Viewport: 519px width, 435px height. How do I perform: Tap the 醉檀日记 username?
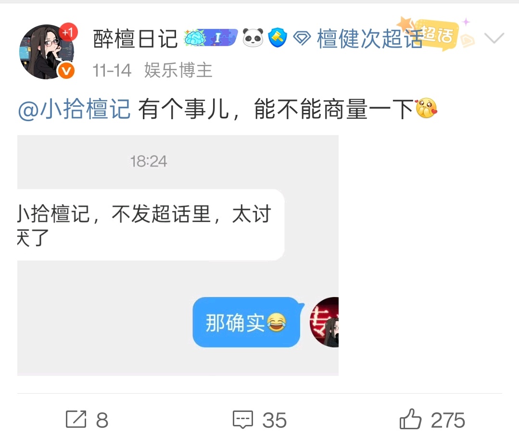[x=136, y=38]
